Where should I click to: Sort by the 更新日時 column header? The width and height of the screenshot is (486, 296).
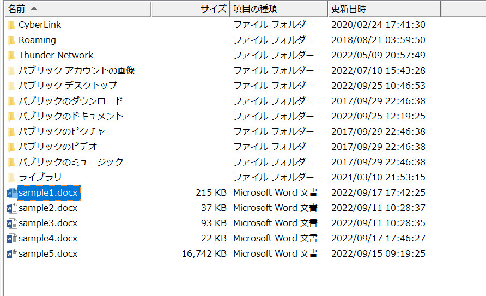tap(349, 9)
